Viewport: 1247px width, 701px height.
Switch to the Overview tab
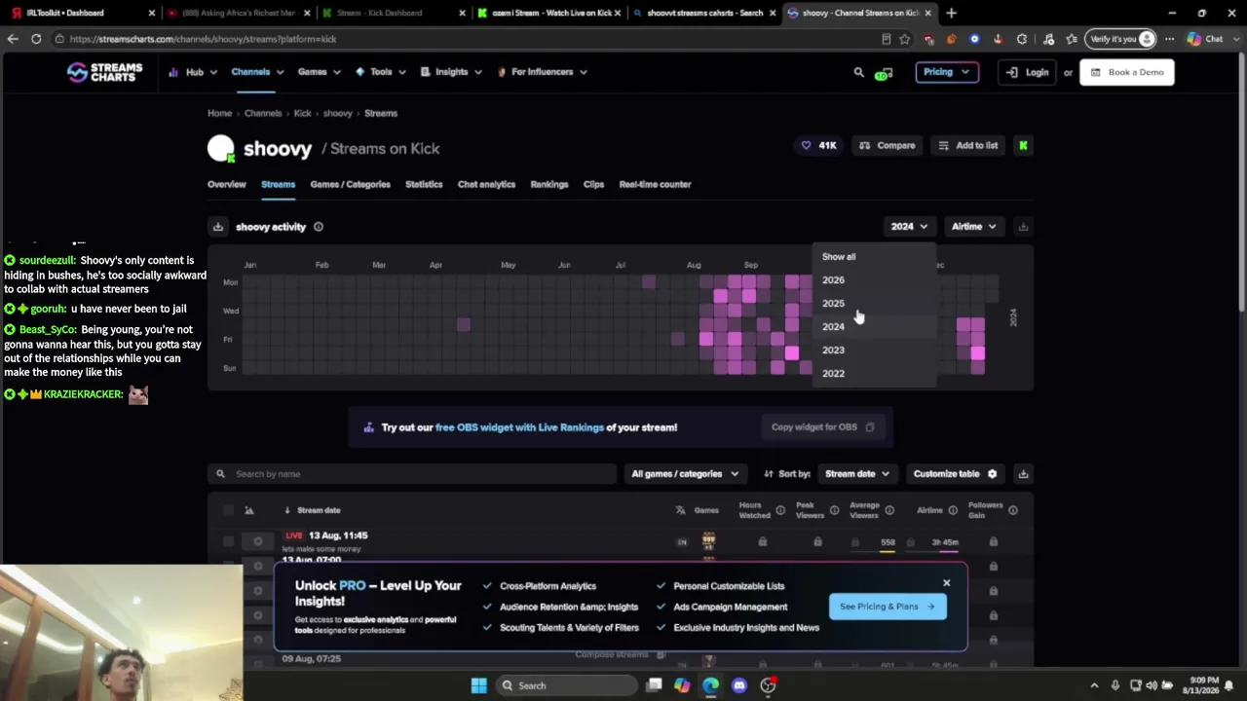click(227, 184)
